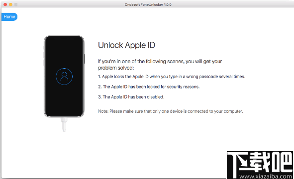Select the 'locked for security reasons' line

(x=149, y=87)
